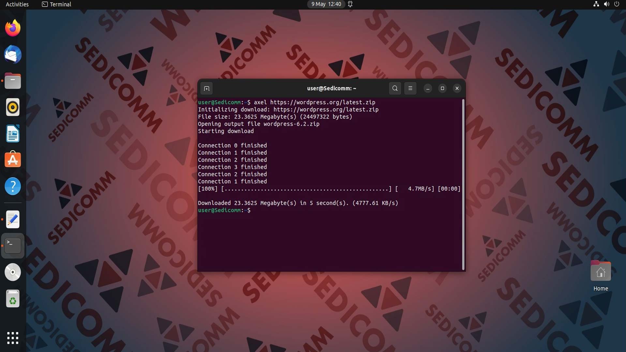Launch LibreOffice Writer from the dock

[13, 134]
